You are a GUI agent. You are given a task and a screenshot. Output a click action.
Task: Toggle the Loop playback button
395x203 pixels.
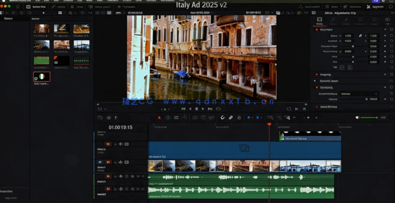tap(218, 109)
